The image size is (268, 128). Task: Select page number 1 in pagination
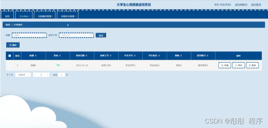[x=41, y=75]
